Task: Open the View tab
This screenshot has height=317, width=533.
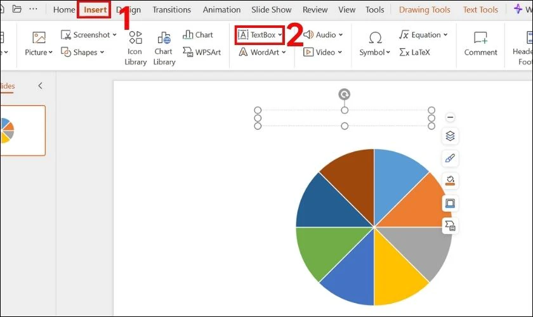Action: (346, 10)
